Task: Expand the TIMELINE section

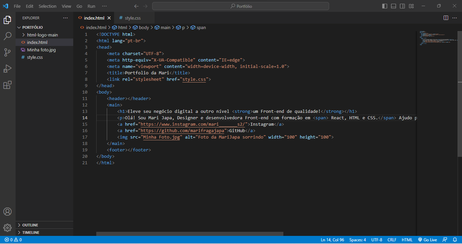Action: click(44, 233)
